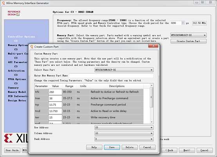Open Memory Part dropdown in main window

[x=188, y=35]
